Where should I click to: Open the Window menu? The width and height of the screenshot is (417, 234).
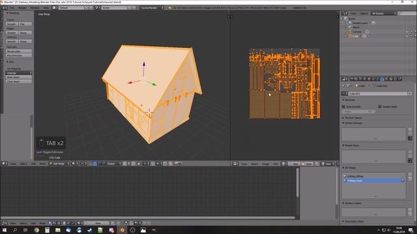click(x=35, y=8)
